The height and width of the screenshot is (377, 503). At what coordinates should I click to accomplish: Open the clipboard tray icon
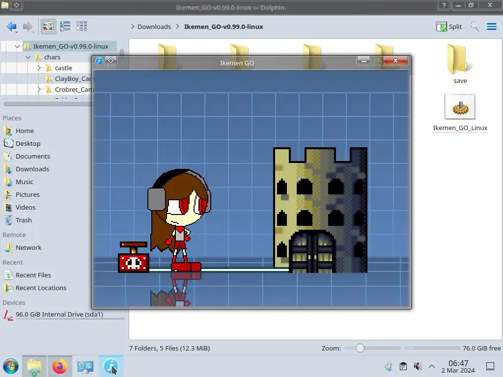point(403,366)
